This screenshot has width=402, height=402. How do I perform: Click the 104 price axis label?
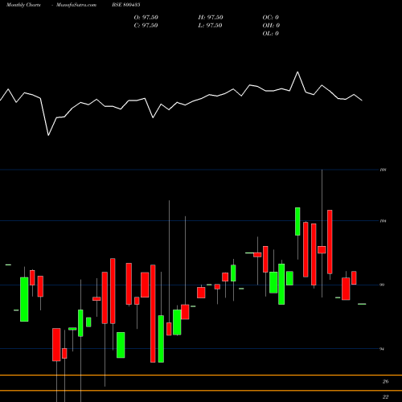(x=383, y=221)
